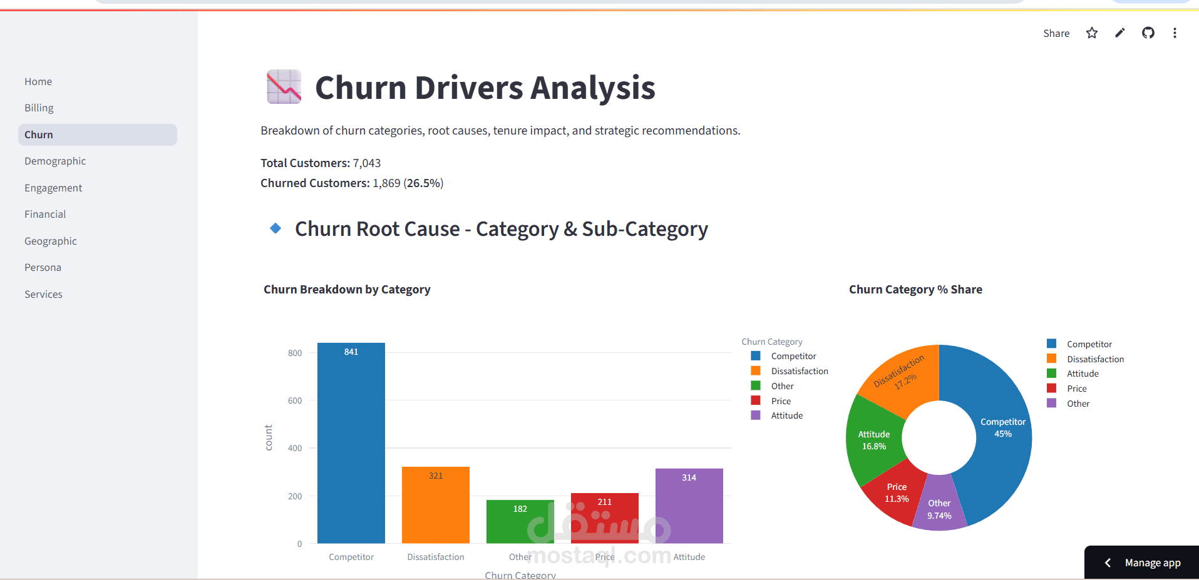Toggle Dissatisfaction in pie chart legend
Screen dimensions: 1199x580
(x=1086, y=359)
